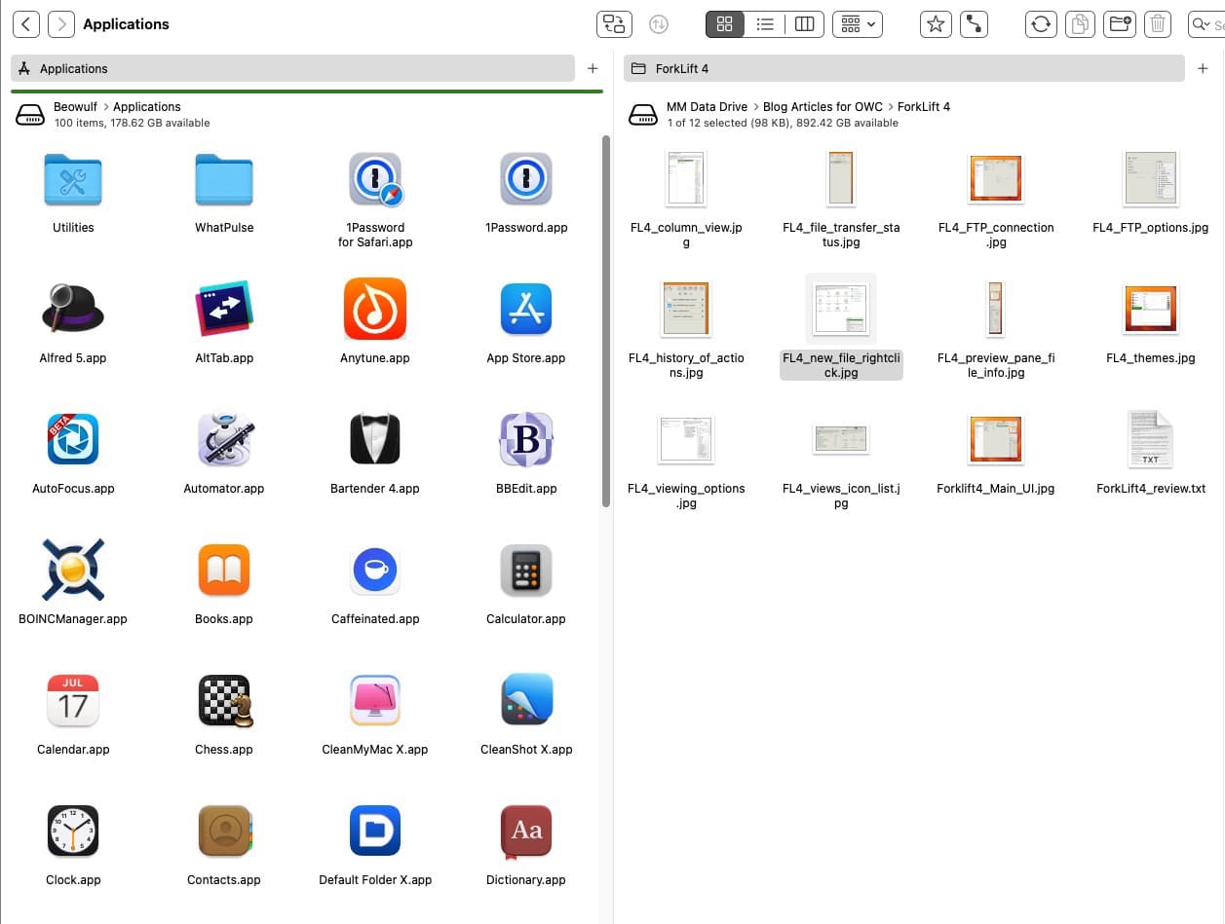Select the Applications tab in left pane
Image resolution: width=1225 pixels, height=924 pixels.
coord(292,68)
